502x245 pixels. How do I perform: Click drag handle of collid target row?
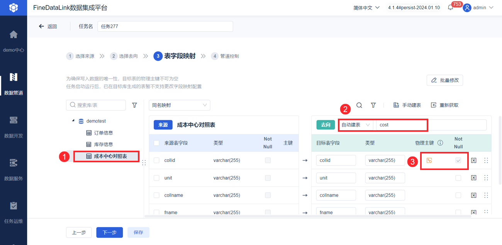[486, 160]
